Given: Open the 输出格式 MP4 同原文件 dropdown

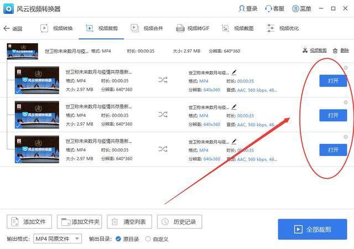Looking at the screenshot, I should tap(58, 238).
